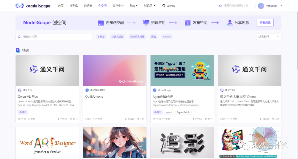
Task: Open the anime girl portrait thumbnail
Action: [115, 143]
